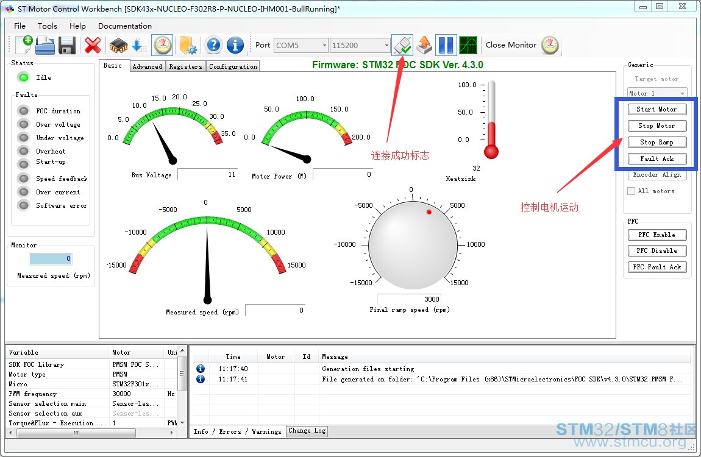Click info icon of the 11:17:40 log row

[x=201, y=369]
